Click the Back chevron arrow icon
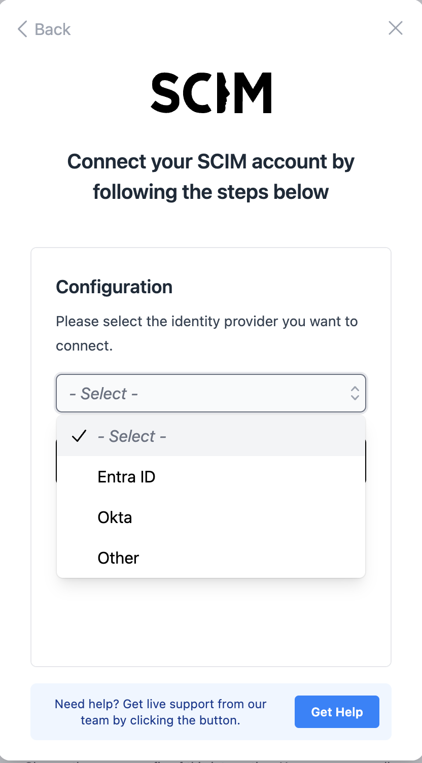Viewport: 422px width, 763px height. (22, 29)
